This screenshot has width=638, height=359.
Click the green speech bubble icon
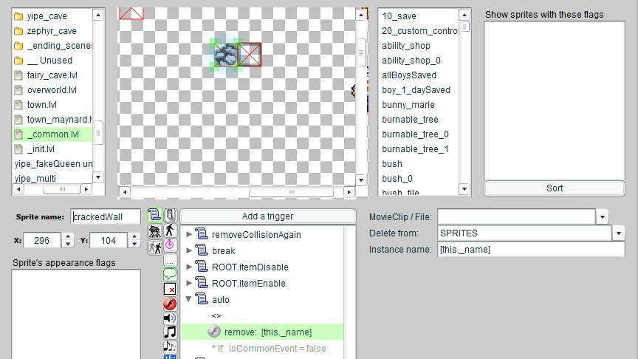coord(170,274)
